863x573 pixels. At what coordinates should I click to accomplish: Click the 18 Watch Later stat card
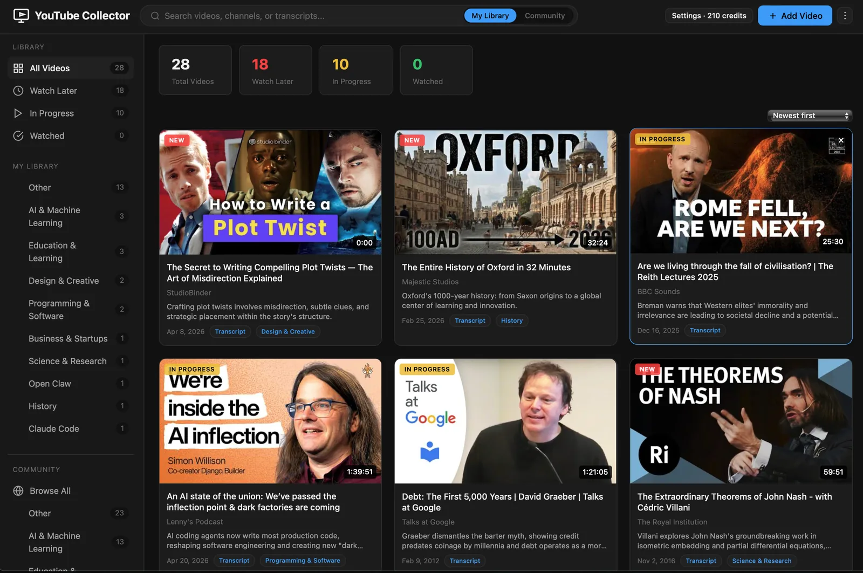(276, 70)
